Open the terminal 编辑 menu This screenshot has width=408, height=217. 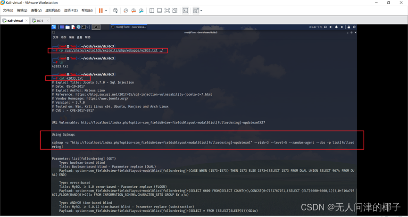click(x=72, y=37)
